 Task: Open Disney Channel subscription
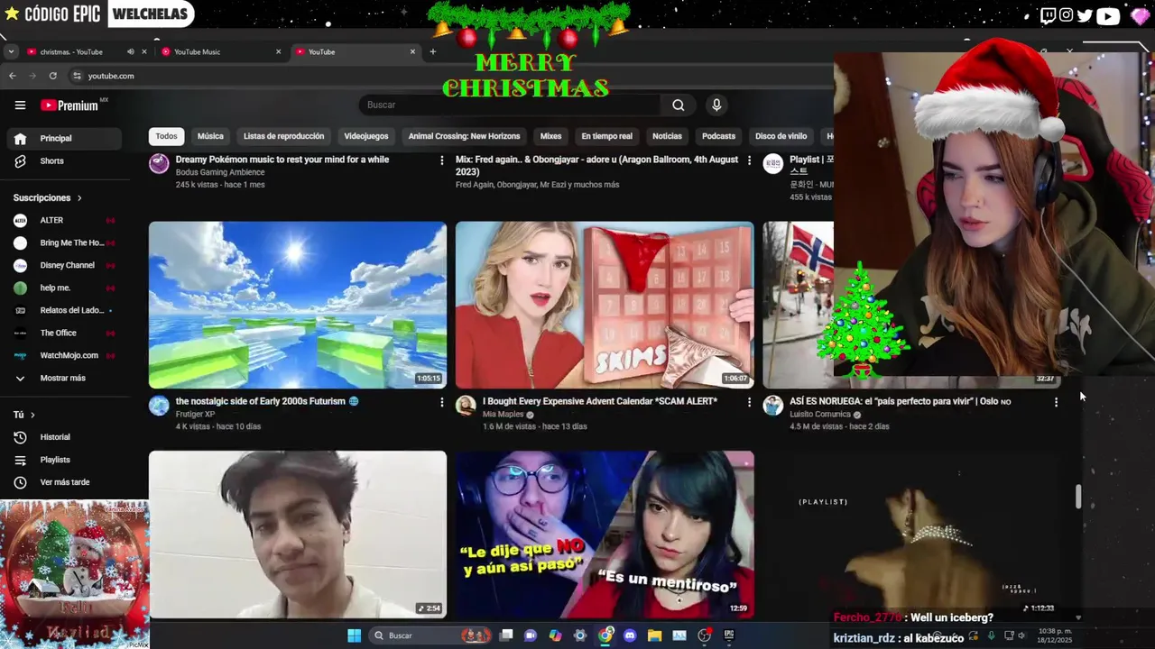[63, 266]
